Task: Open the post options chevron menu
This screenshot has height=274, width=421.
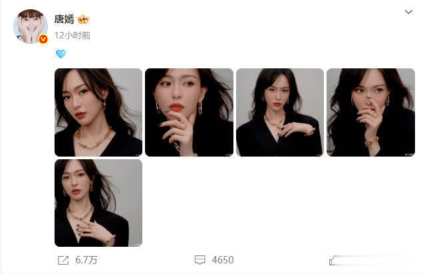Action: coord(408,12)
